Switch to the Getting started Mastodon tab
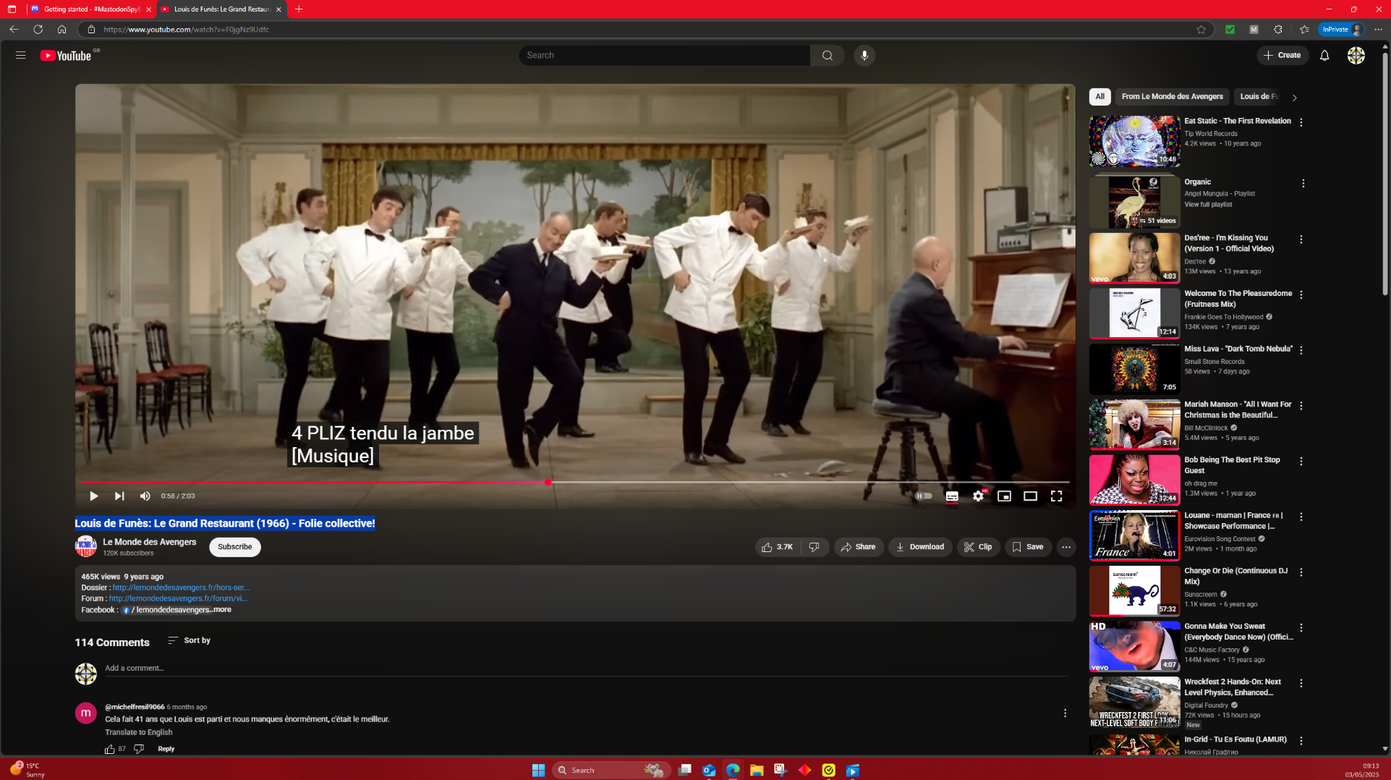 pos(90,9)
